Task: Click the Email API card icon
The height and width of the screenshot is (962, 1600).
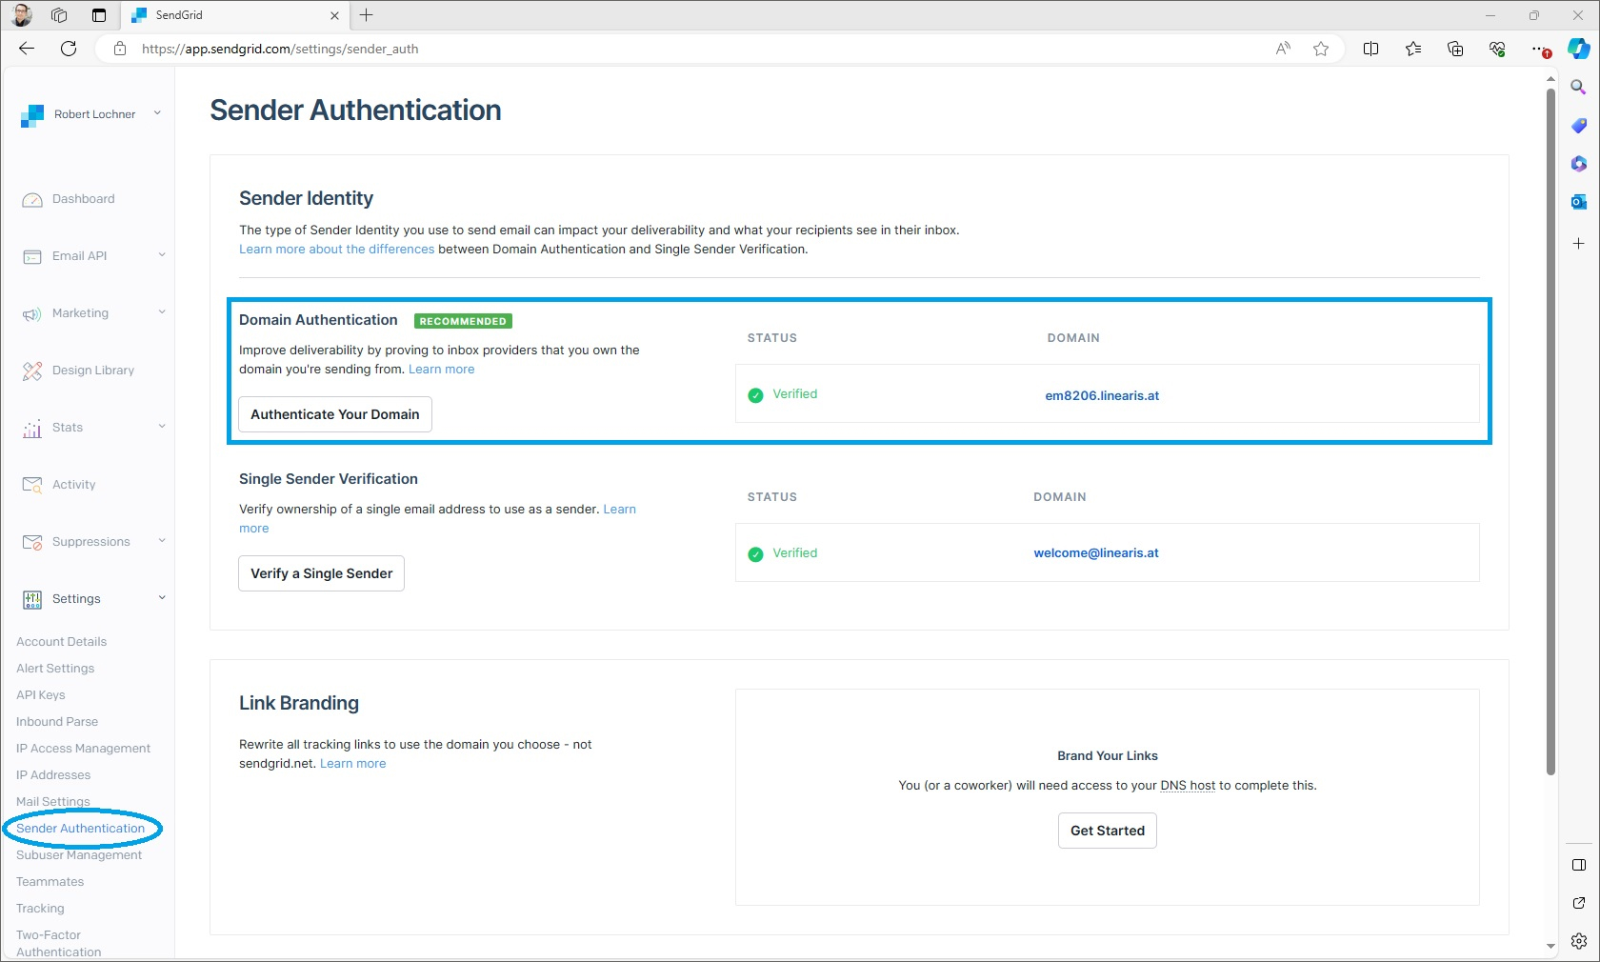Action: [x=32, y=257]
